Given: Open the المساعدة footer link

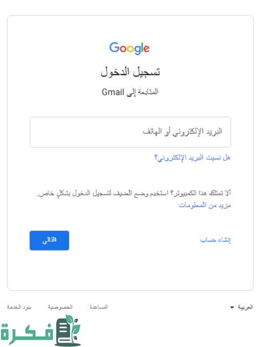Looking at the screenshot, I should (99, 307).
